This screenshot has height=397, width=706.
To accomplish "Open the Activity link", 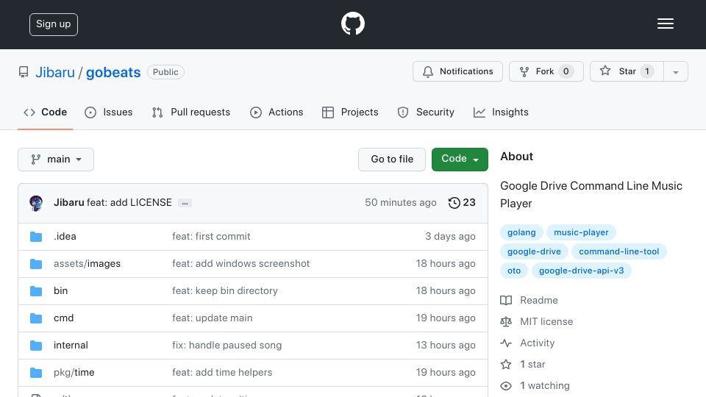I will 527,343.
